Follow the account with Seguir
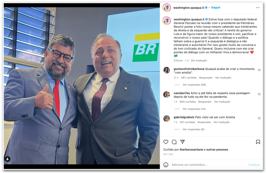Viewport: 267px width, 173px height. (216, 8)
